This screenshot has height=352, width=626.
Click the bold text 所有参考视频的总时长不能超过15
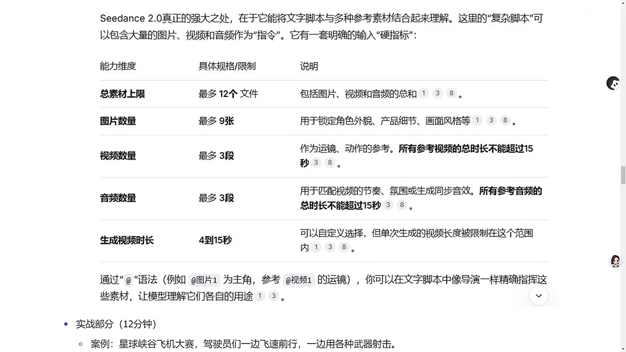[x=466, y=149]
